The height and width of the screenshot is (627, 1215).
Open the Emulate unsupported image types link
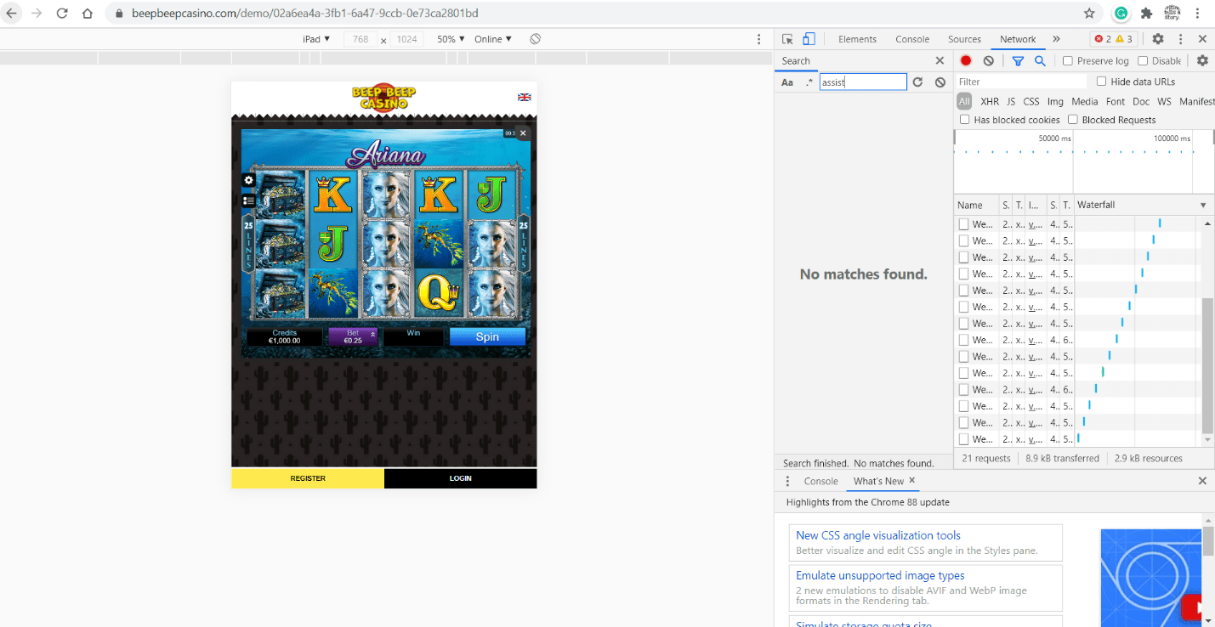click(x=880, y=575)
